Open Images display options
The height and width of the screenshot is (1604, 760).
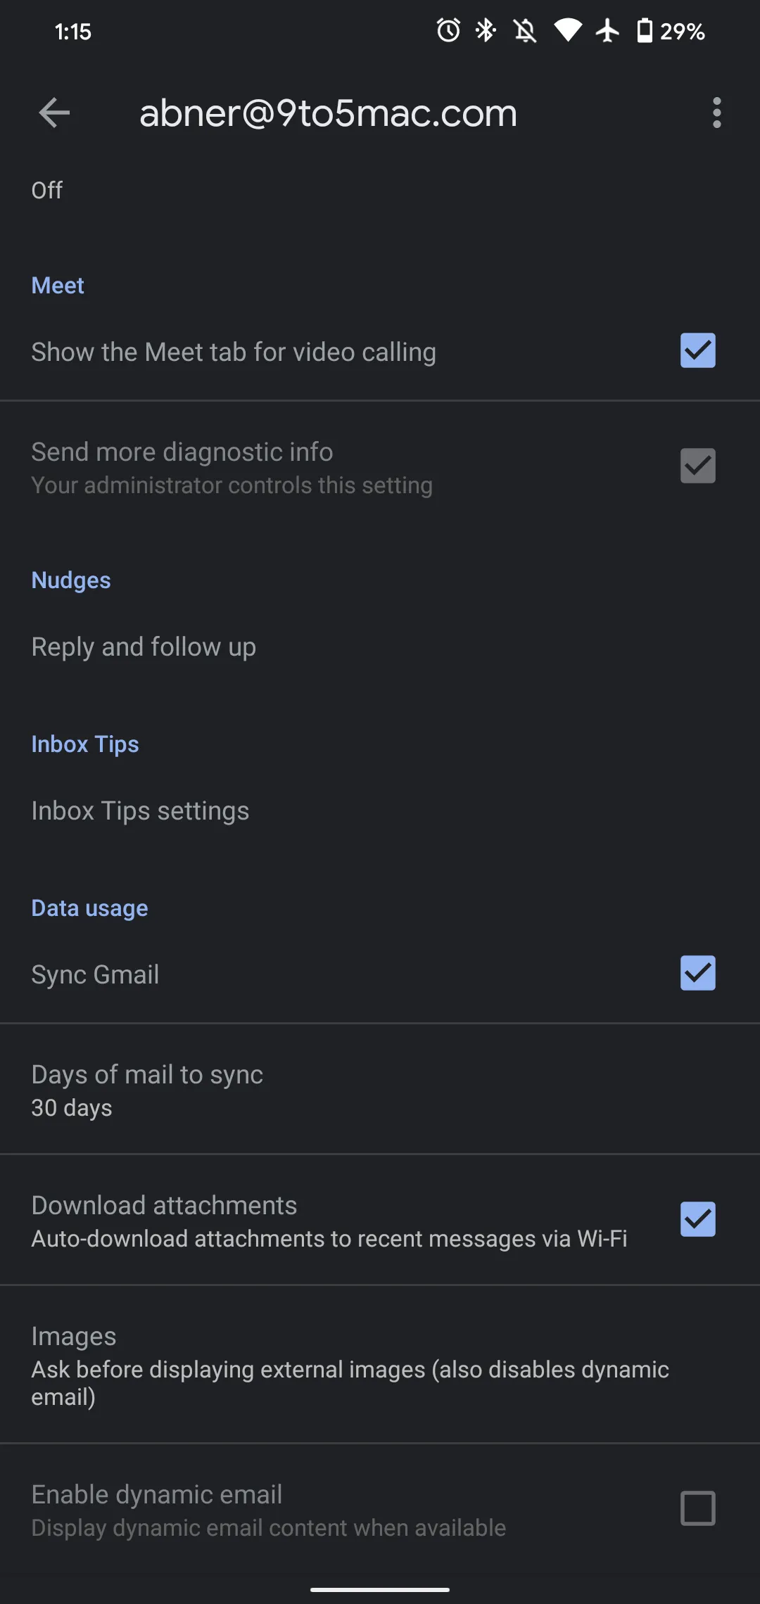tap(350, 1365)
